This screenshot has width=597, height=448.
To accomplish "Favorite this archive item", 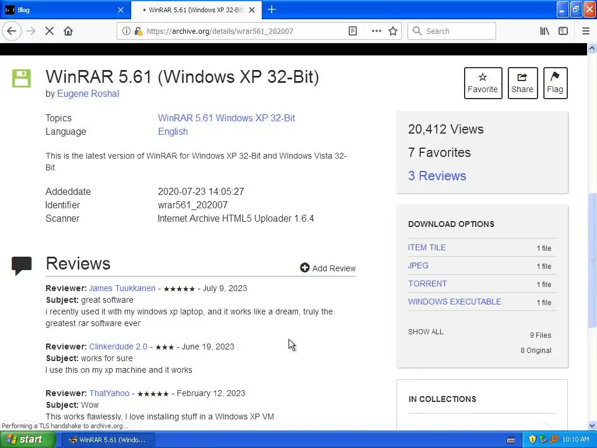I will (483, 83).
